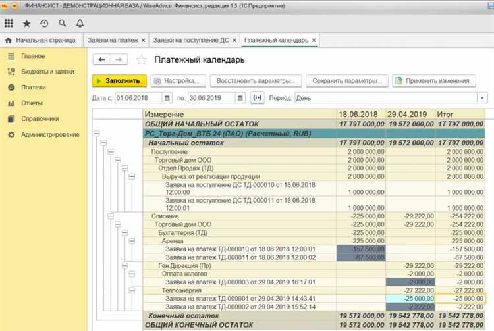This screenshot has width=494, height=331.
Task: Click the period selection button beside end date
Action: click(257, 98)
